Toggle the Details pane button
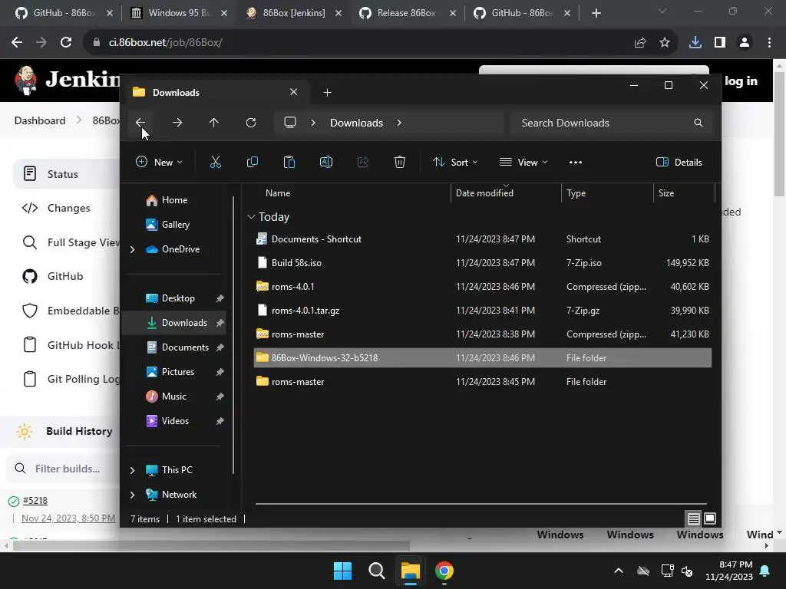The height and width of the screenshot is (589, 786). click(679, 162)
